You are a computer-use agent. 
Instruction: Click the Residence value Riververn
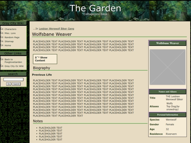click(171, 134)
